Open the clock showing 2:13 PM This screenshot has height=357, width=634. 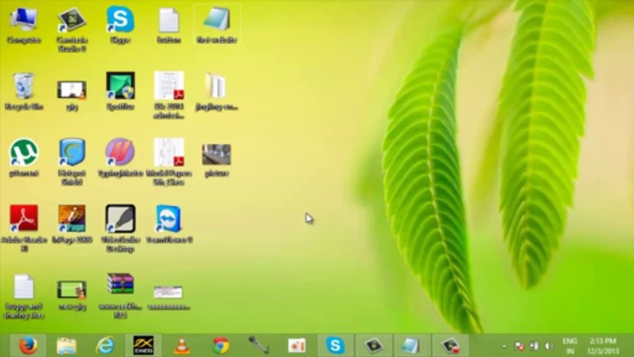pos(603,346)
